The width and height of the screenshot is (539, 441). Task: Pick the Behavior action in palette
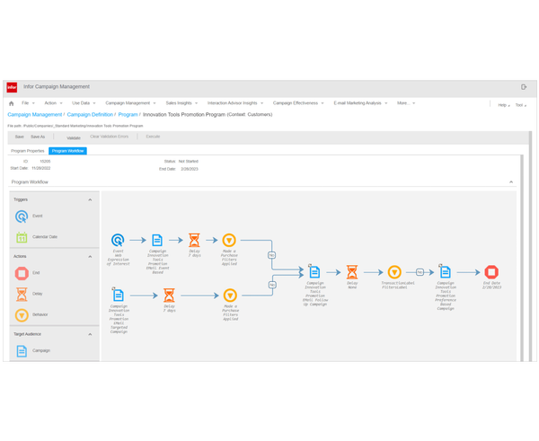[22, 315]
